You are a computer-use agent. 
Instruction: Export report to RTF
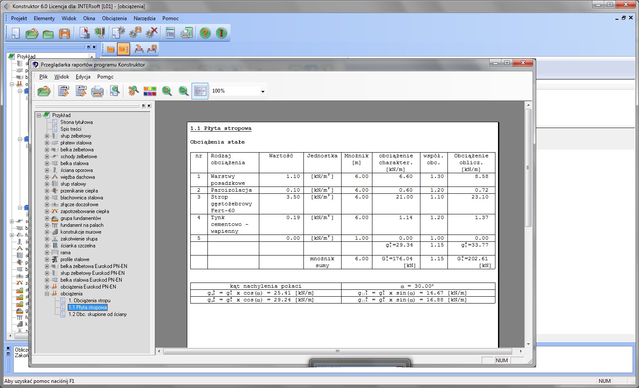[x=81, y=91]
